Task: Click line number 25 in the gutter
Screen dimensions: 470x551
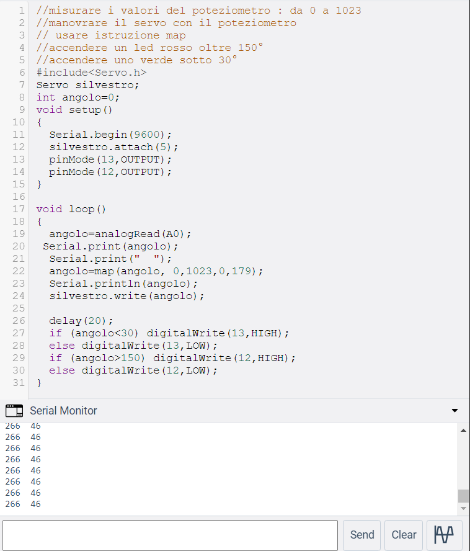Action: 19,308
